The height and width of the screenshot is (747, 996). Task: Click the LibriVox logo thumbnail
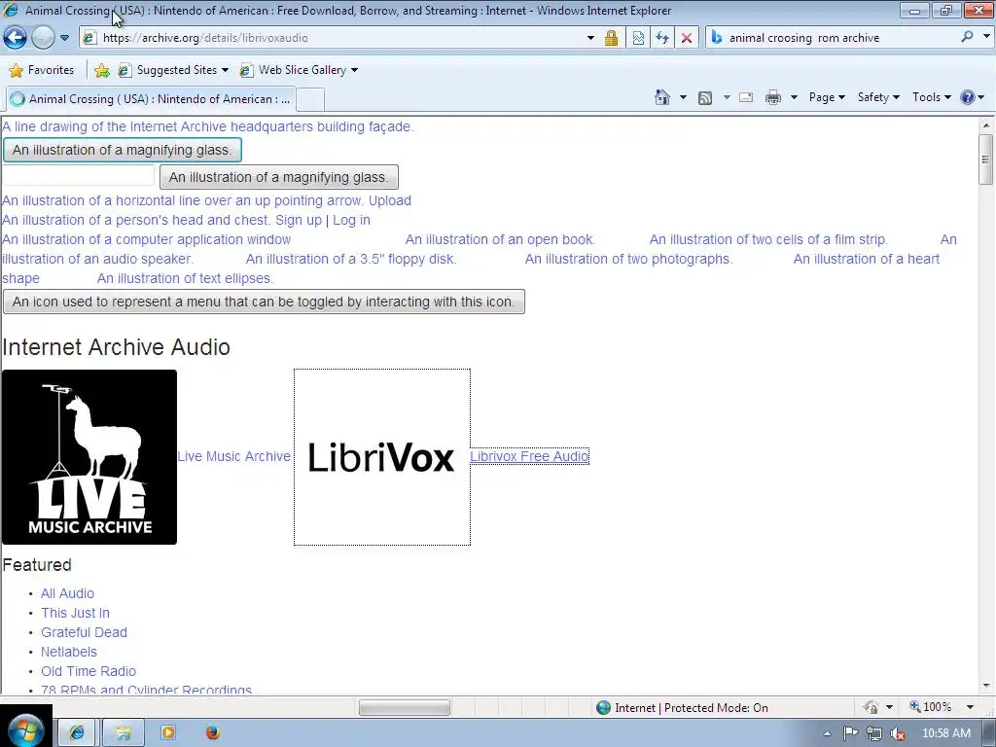(381, 457)
